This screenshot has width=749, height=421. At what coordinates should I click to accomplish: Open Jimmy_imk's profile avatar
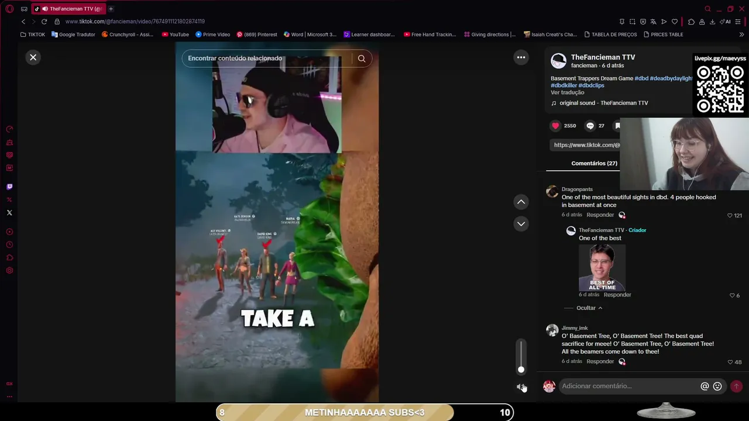[x=552, y=331]
